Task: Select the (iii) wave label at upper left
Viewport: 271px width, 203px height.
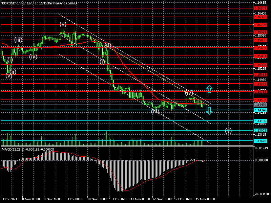Action: click(18, 40)
